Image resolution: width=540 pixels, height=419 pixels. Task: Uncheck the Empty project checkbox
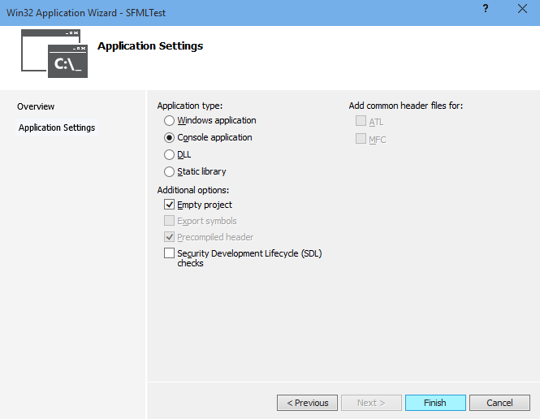169,205
